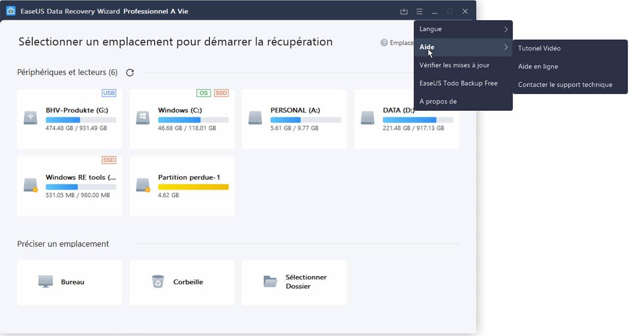Image resolution: width=629 pixels, height=336 pixels.
Task: Select Contacter le support technique
Action: (570, 85)
